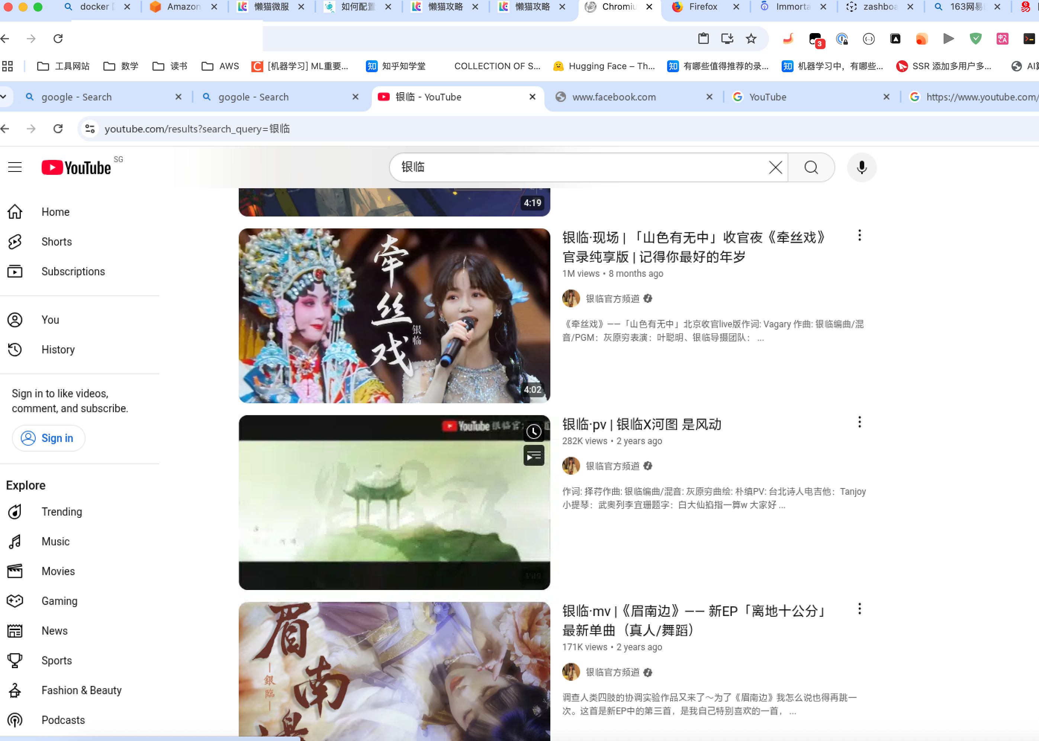Bookmark page with star icon
The width and height of the screenshot is (1039, 741).
[751, 39]
